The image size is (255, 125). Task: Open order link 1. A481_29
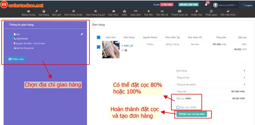127,46
